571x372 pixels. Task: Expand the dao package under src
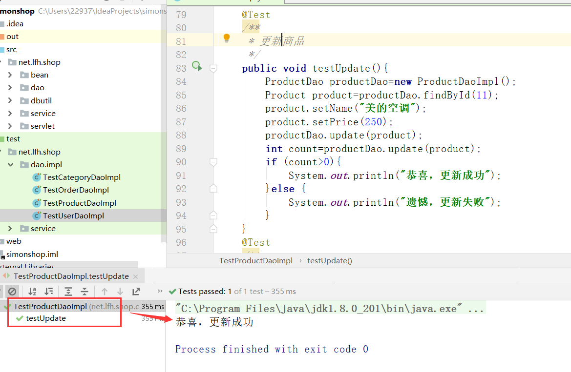[x=10, y=88]
